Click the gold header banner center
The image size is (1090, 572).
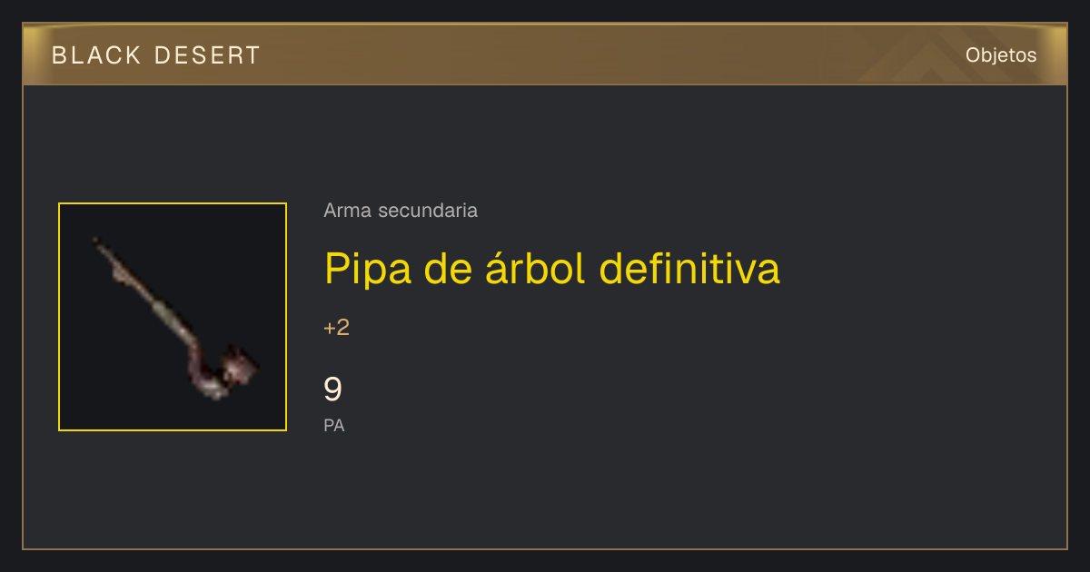545,54
